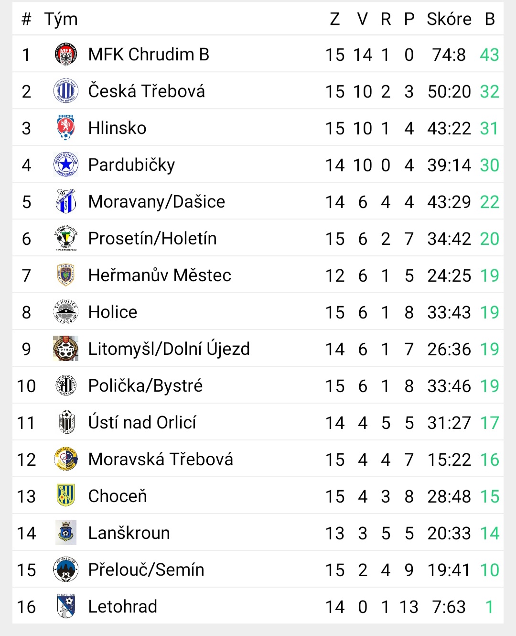Tap the B points column header
516x636 pixels.
pos(490,19)
